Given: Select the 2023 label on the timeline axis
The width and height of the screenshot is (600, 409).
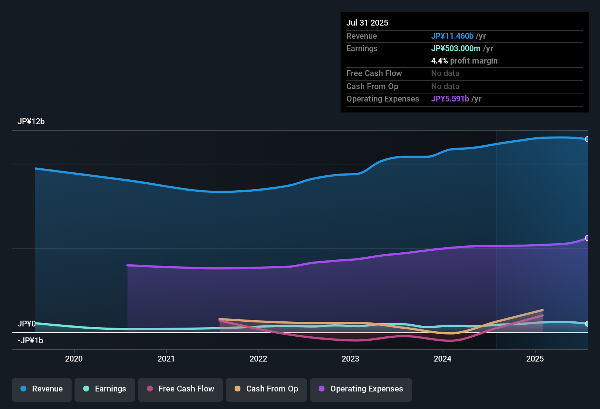Looking at the screenshot, I should click(x=350, y=359).
